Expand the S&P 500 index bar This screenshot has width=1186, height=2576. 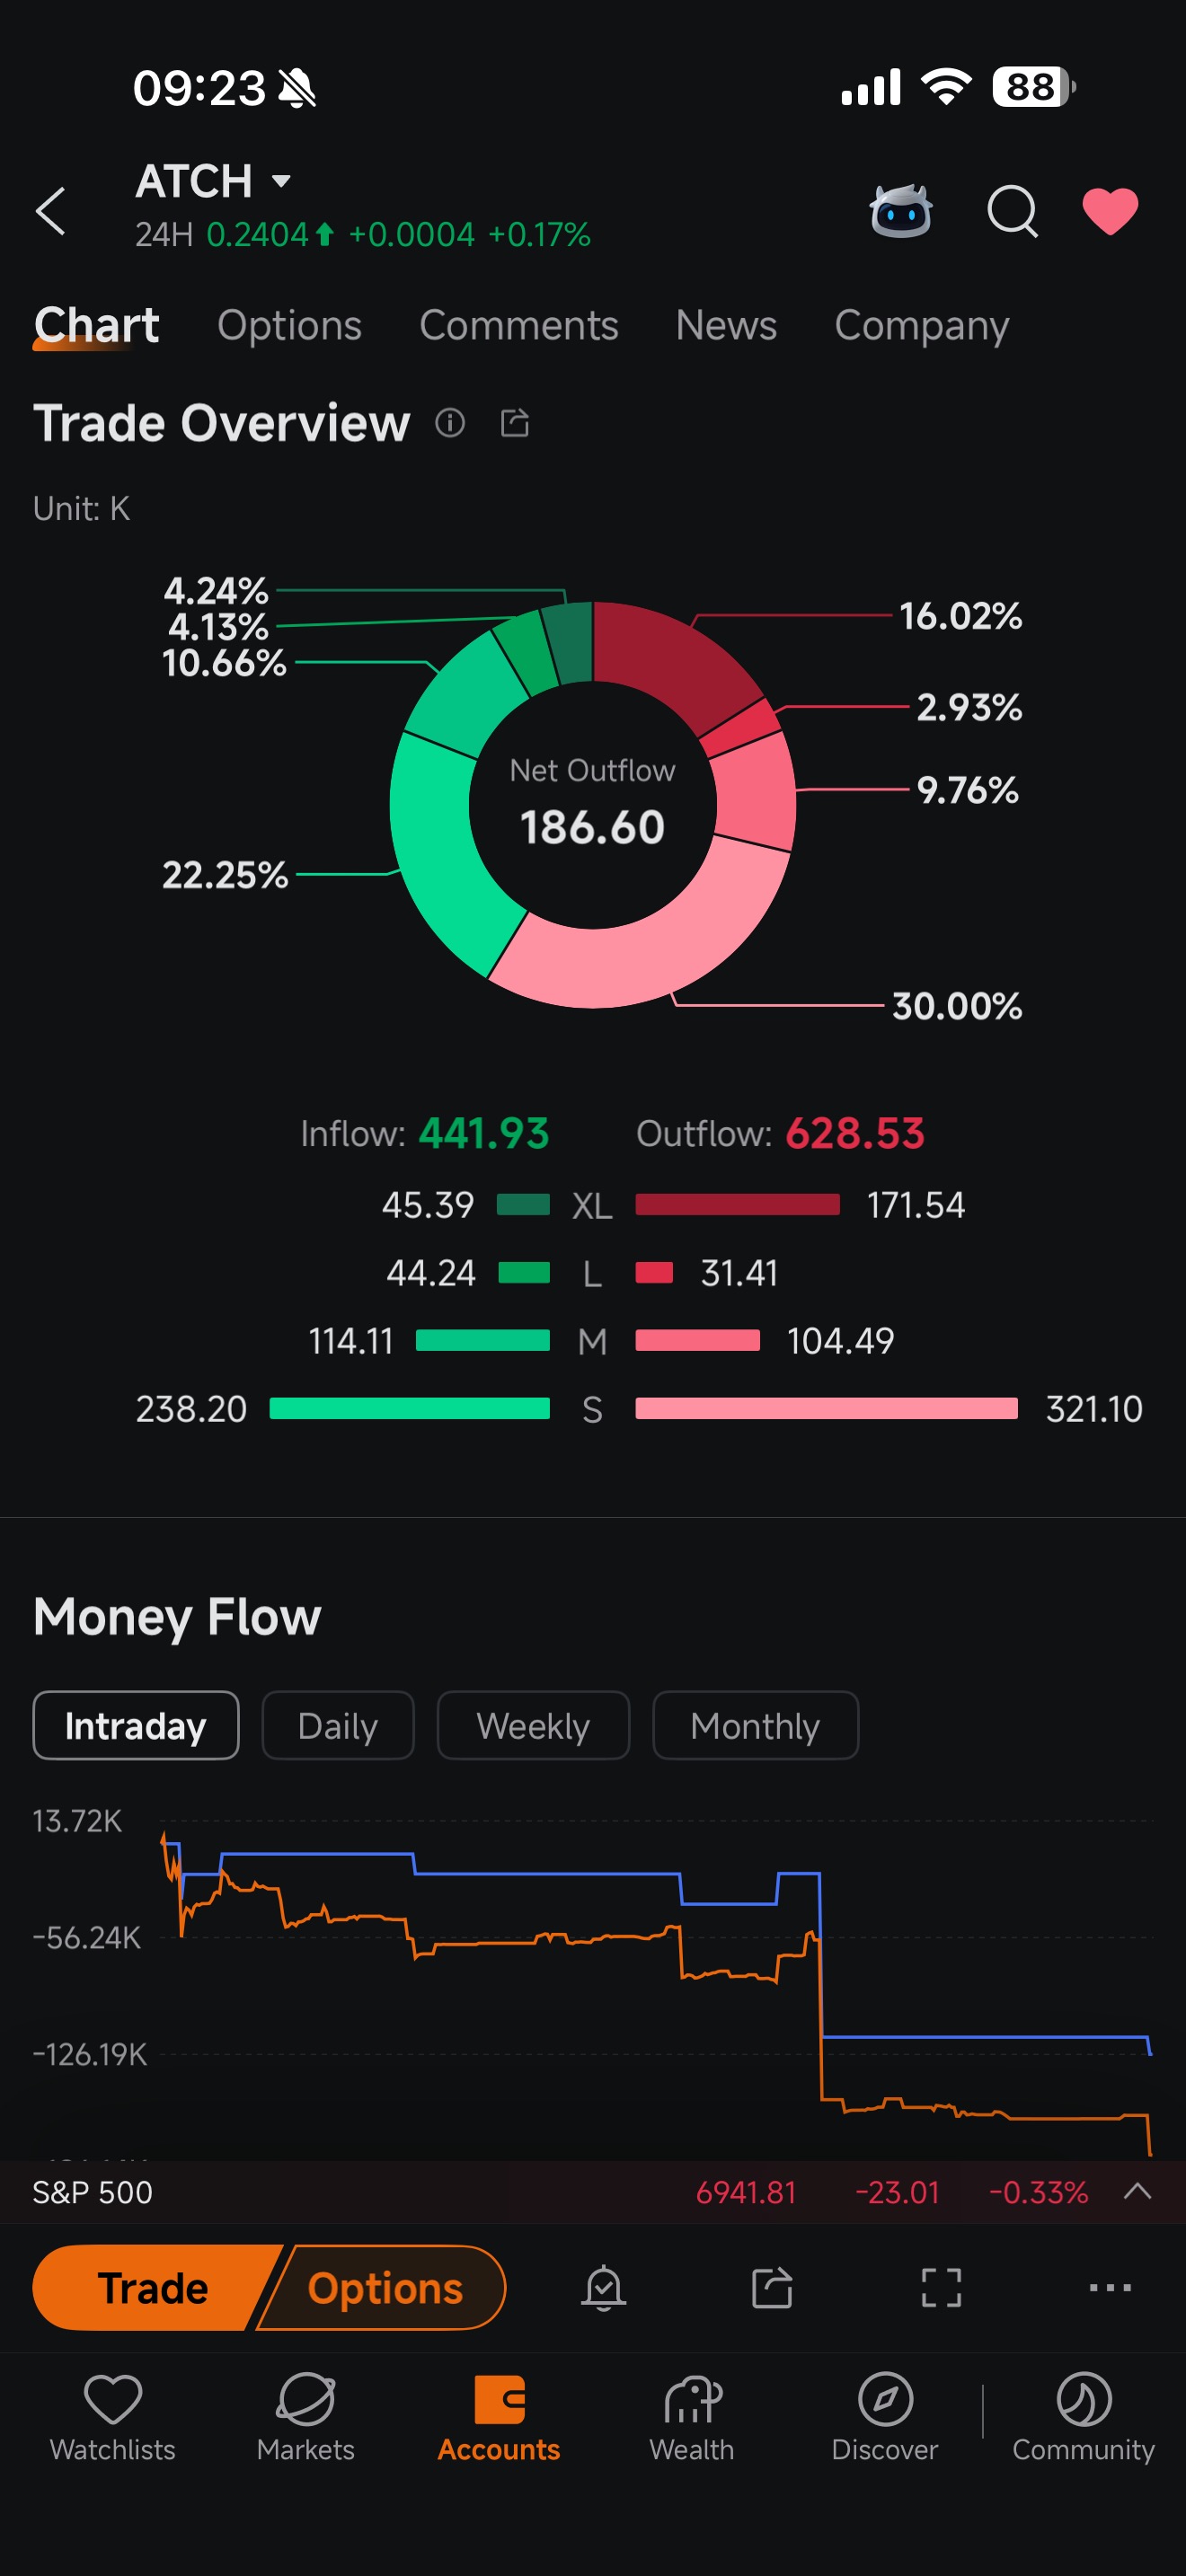pos(1137,2192)
